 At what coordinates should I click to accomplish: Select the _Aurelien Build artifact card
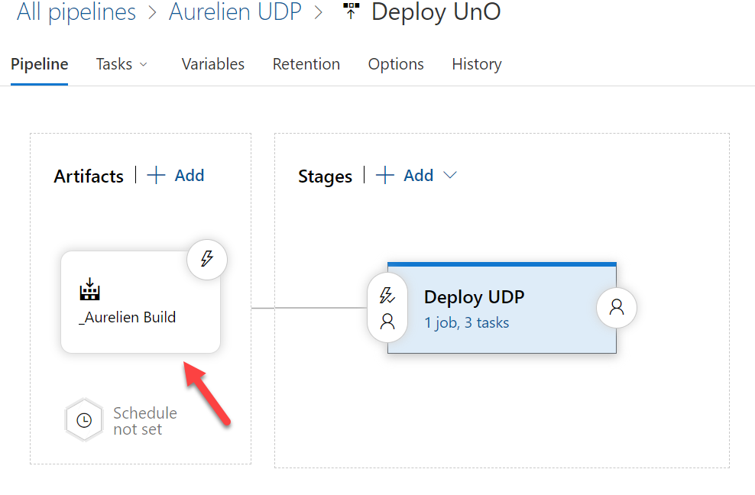click(x=141, y=317)
